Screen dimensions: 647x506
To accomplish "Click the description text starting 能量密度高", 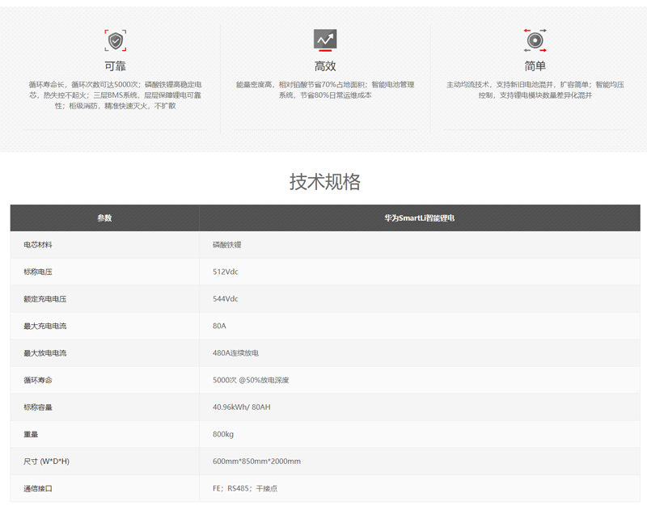I will tap(325, 90).
